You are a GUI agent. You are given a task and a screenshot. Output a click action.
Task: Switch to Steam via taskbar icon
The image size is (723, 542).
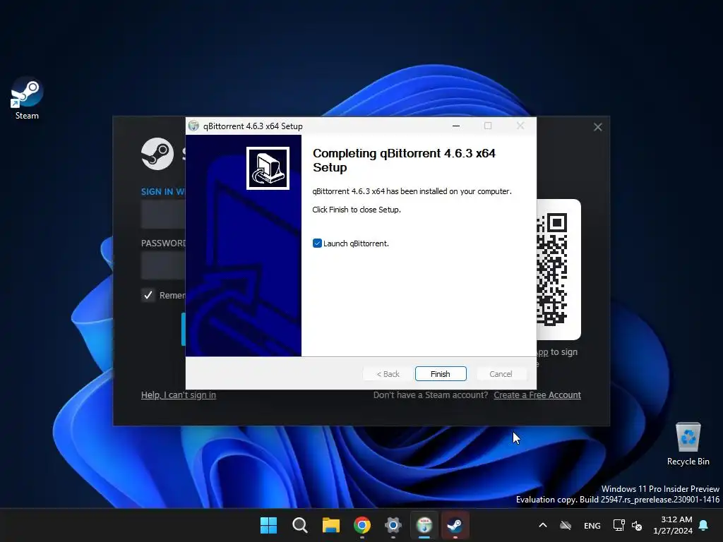pyautogui.click(x=455, y=525)
